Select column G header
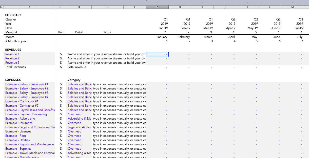The width and height of the screenshot is (309, 158). (157, 7)
